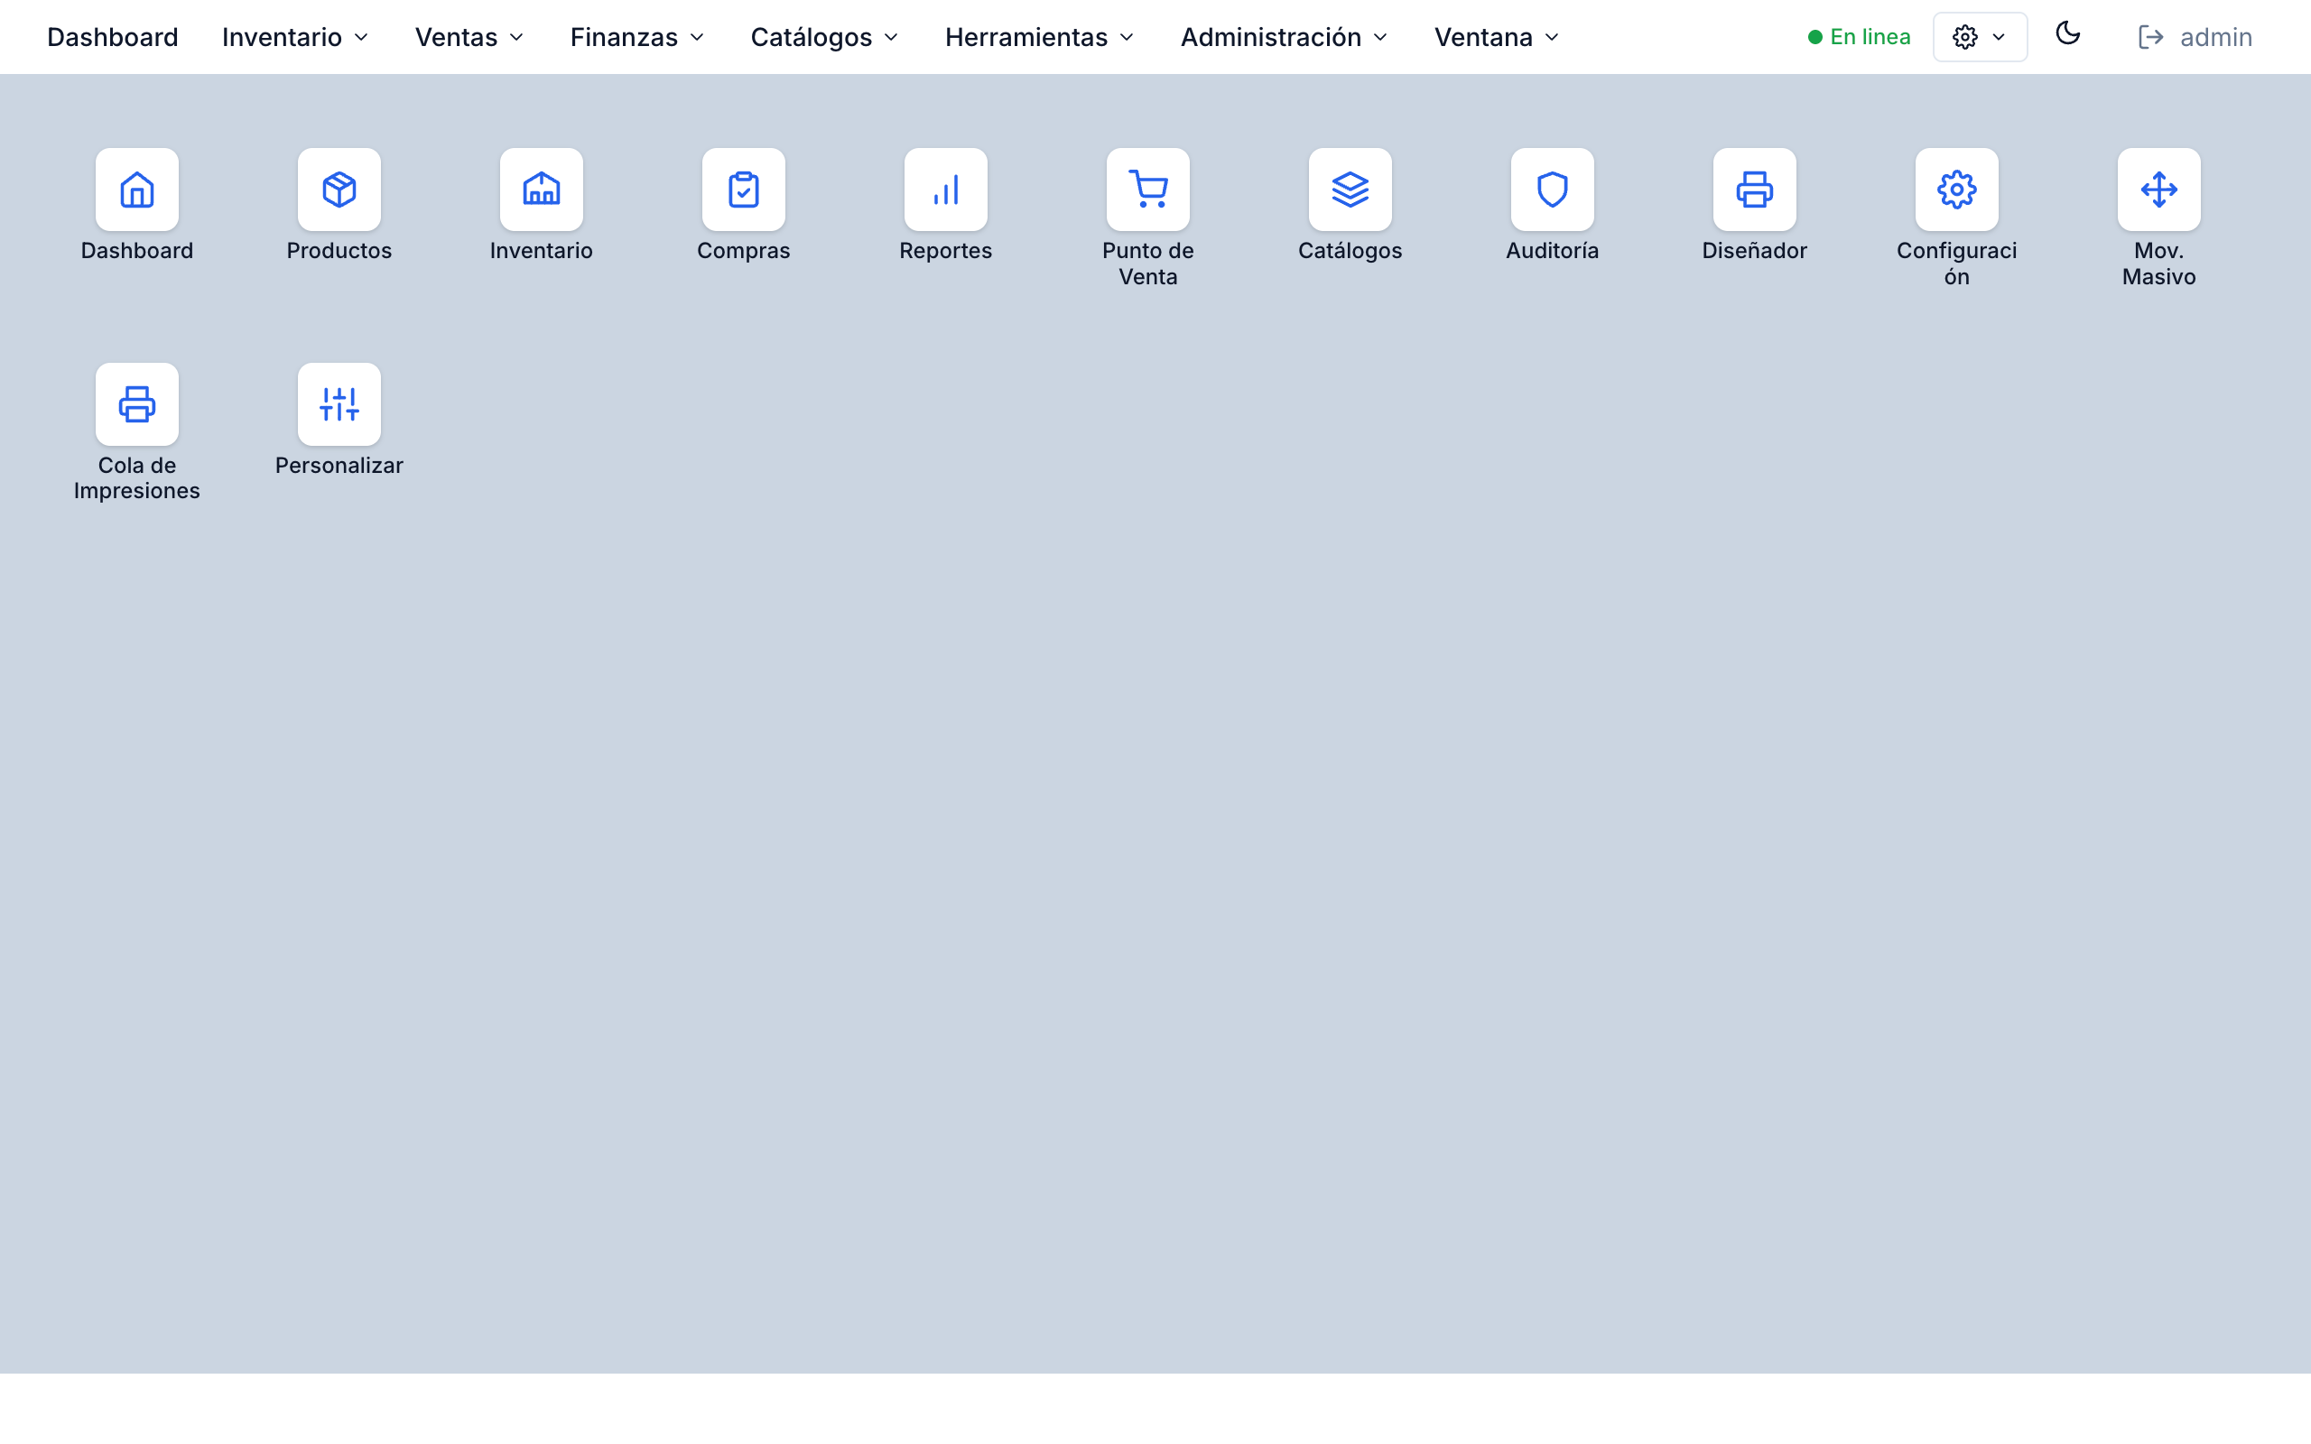Open Personalizar sliders icon
The height and width of the screenshot is (1444, 2311).
[339, 404]
